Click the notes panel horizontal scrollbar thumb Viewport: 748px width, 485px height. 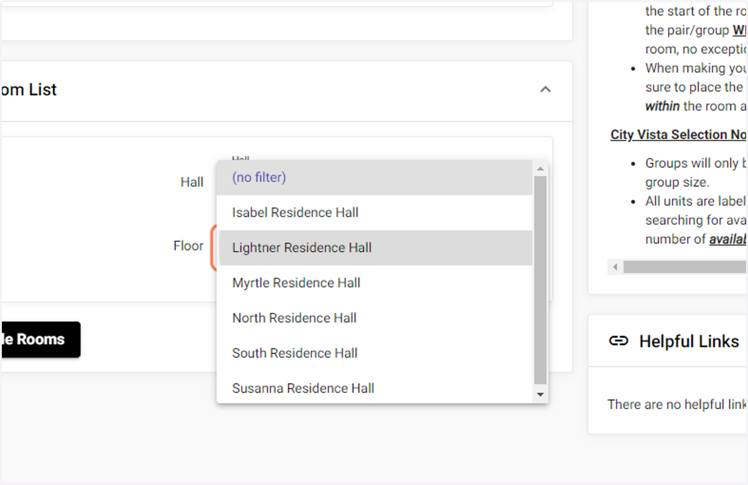pyautogui.click(x=686, y=267)
